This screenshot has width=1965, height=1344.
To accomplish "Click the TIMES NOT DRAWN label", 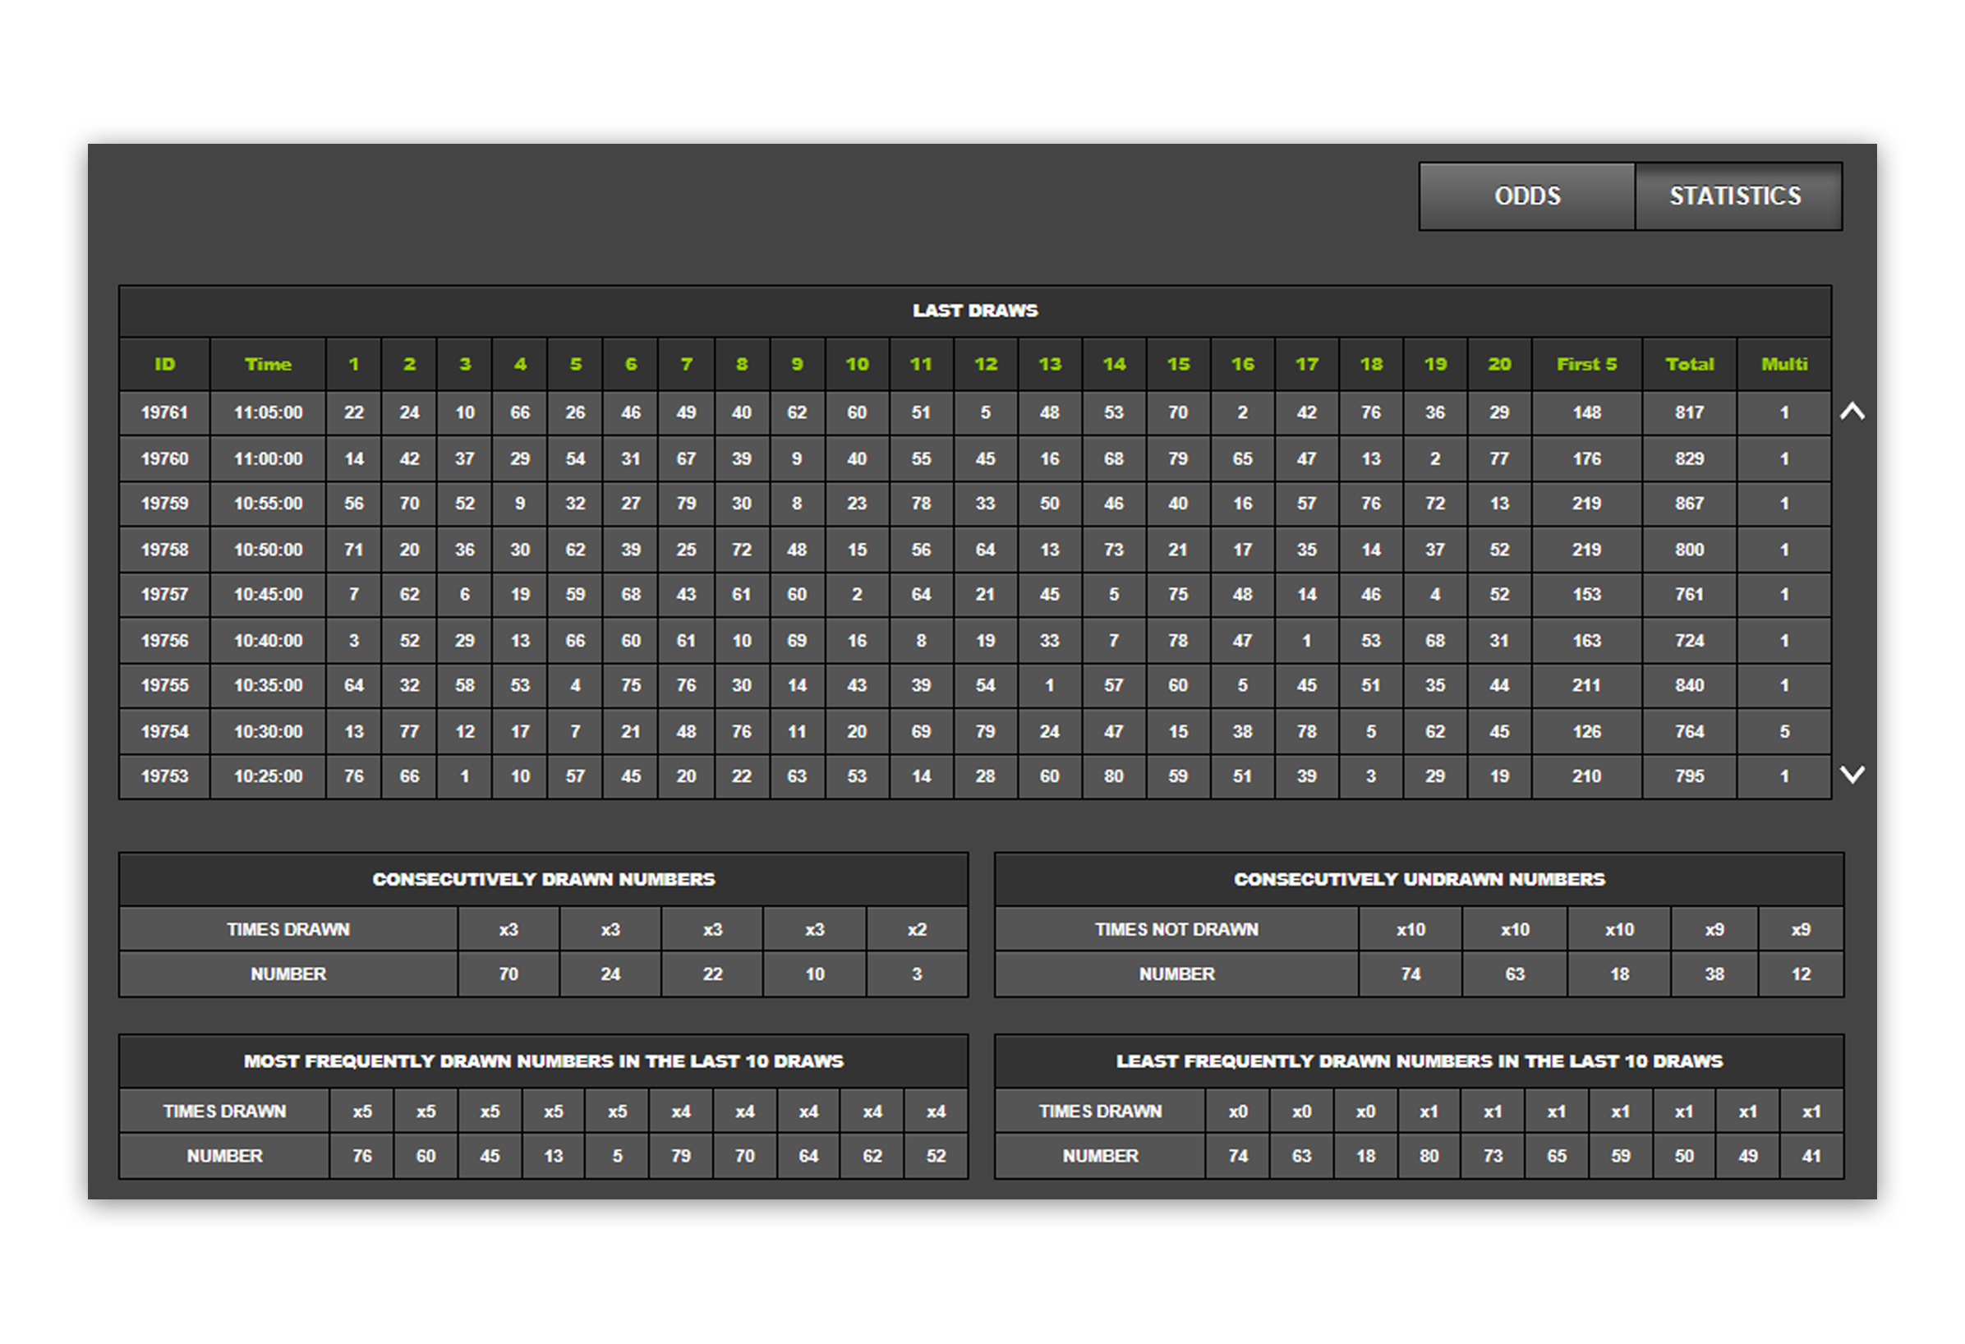I will (x=1176, y=930).
